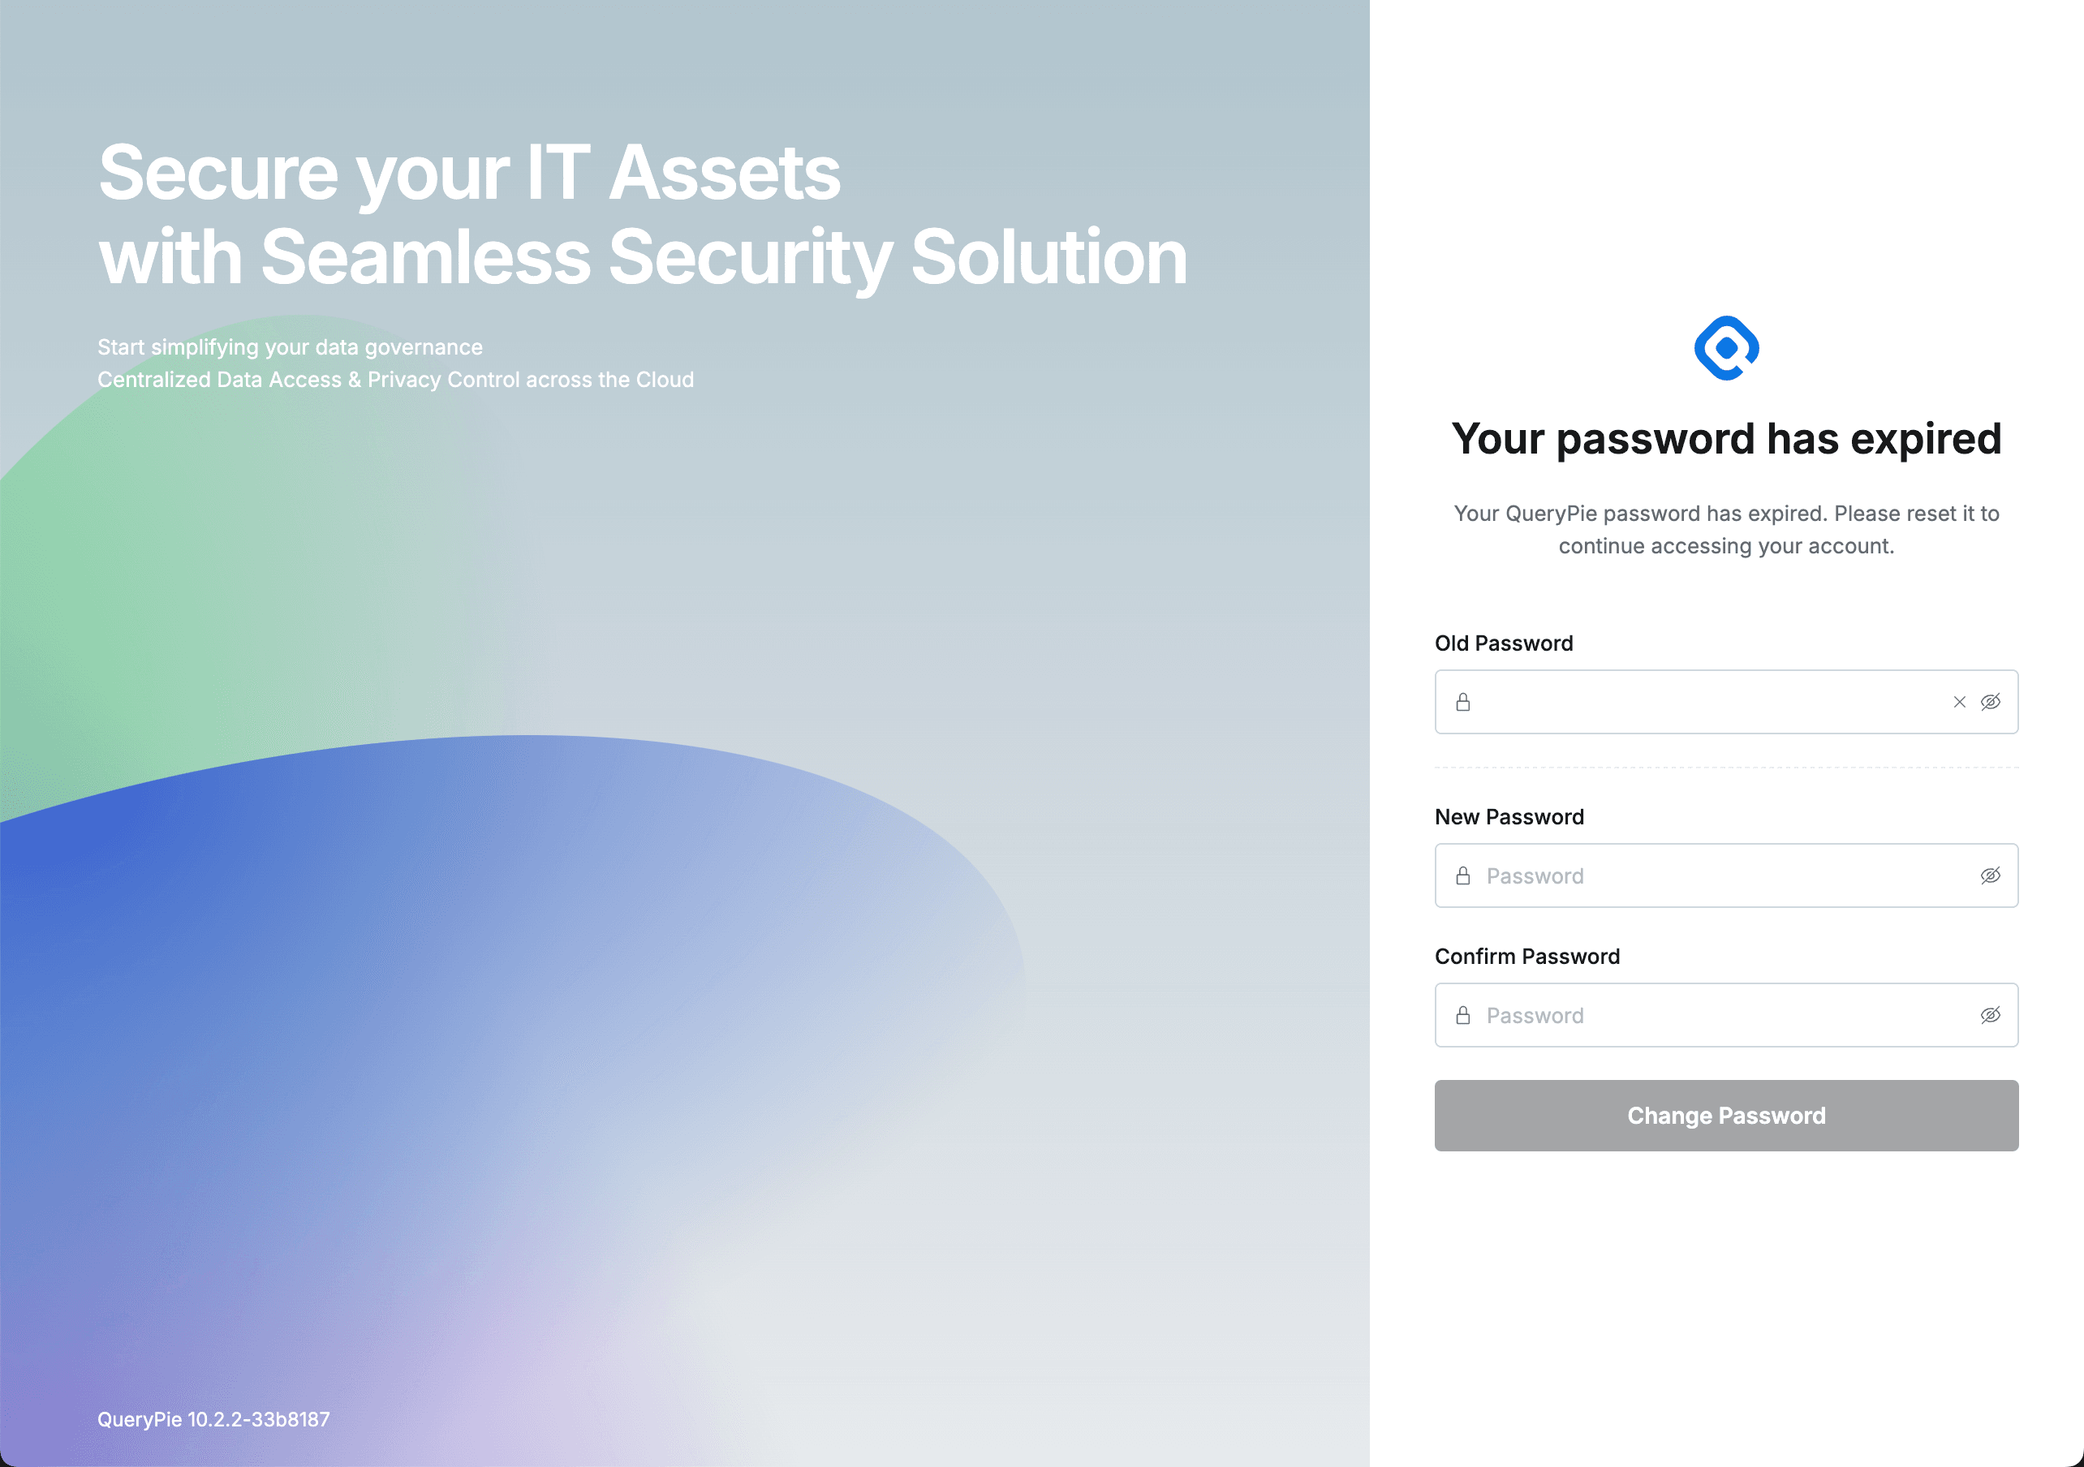The height and width of the screenshot is (1467, 2084).
Task: Click the eye icon beside the X in Old Password
Action: click(x=1990, y=702)
